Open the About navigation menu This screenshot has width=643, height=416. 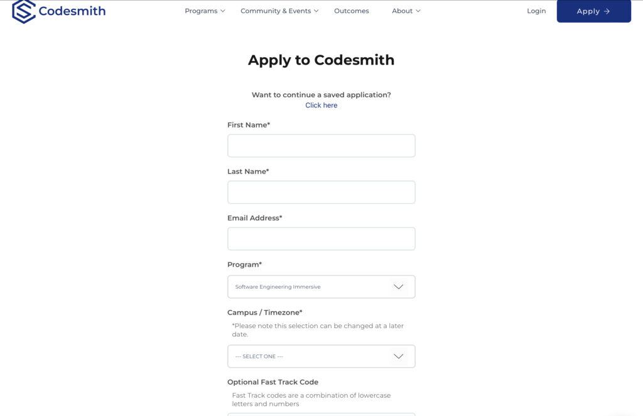402,11
